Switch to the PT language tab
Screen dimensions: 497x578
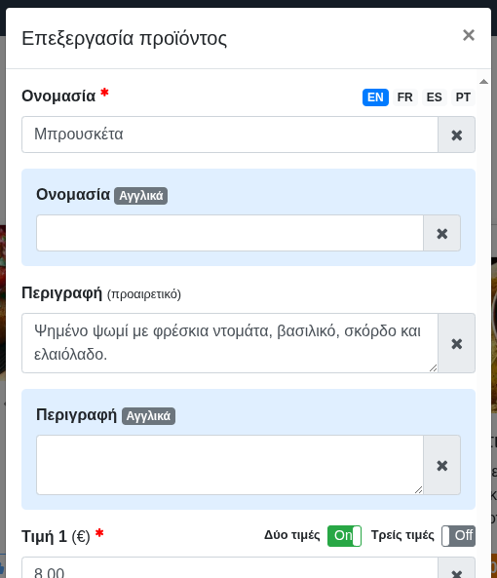click(x=463, y=97)
